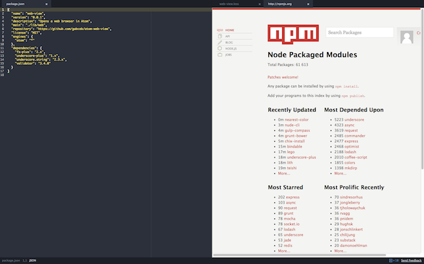Open underscore in Most Depended Upon

354,120
